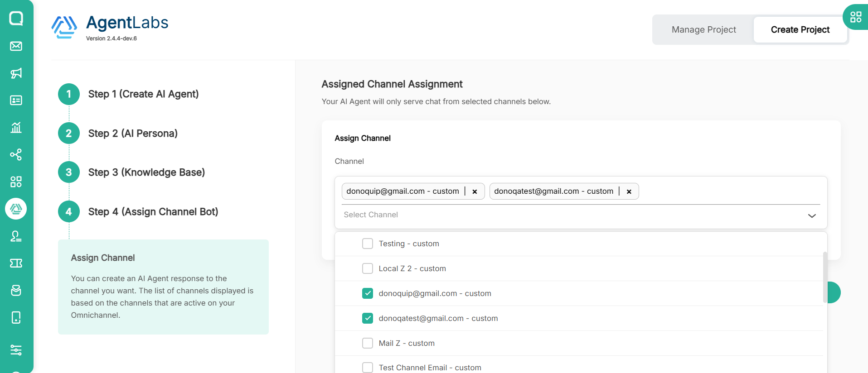Screen dimensions: 868x373
Task: Check the Testing - custom checkbox
Action: (368, 244)
